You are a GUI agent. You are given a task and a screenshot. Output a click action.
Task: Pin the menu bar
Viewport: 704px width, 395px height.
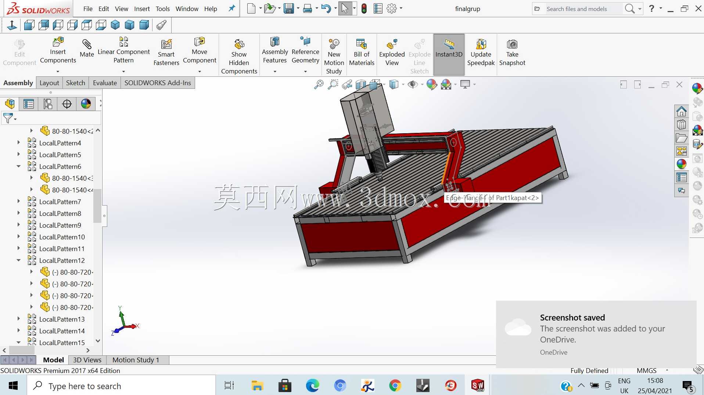click(x=231, y=8)
